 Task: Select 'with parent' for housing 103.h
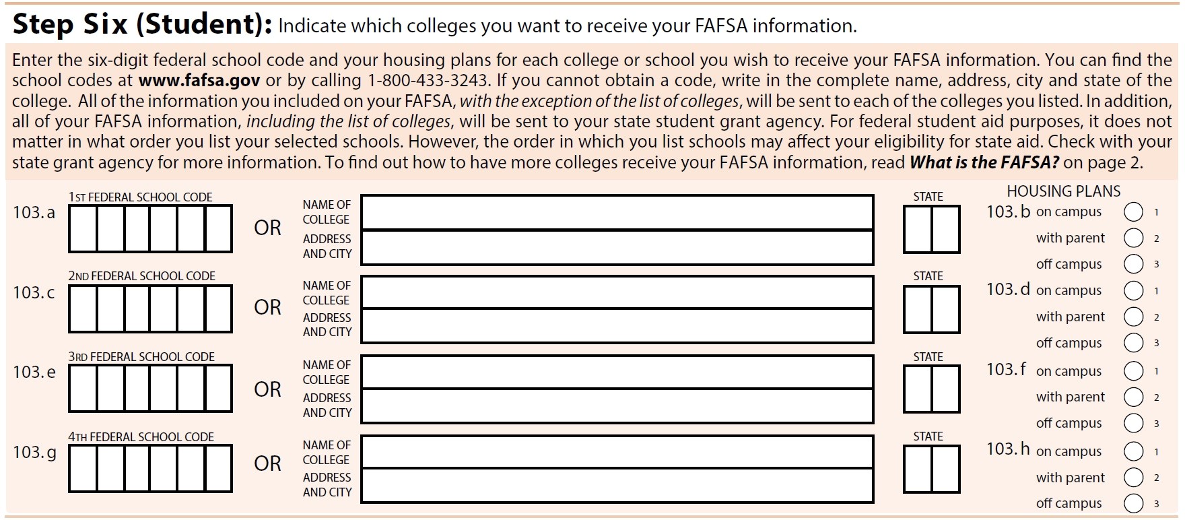[x=1134, y=478]
